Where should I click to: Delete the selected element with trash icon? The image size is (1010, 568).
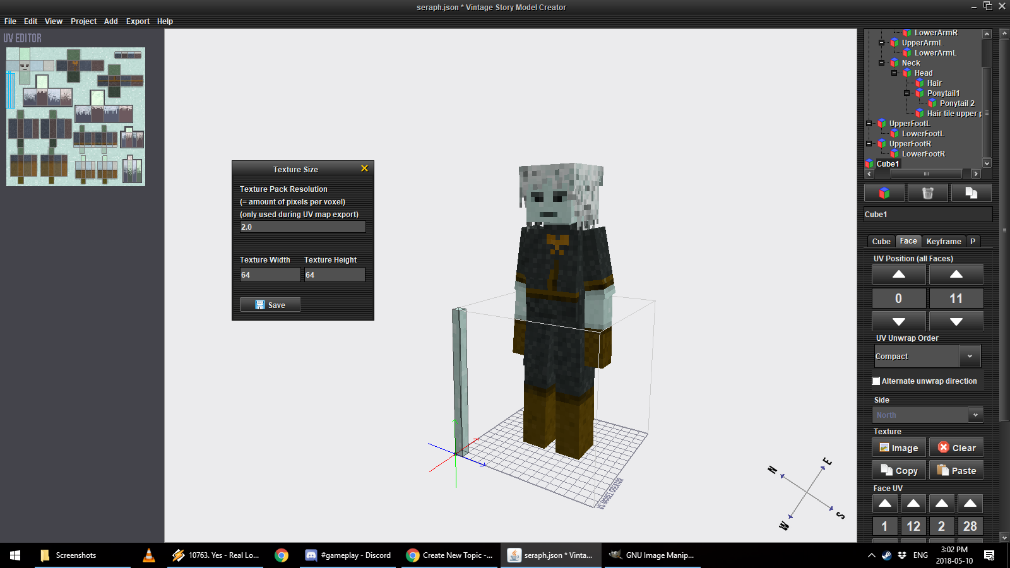(927, 193)
